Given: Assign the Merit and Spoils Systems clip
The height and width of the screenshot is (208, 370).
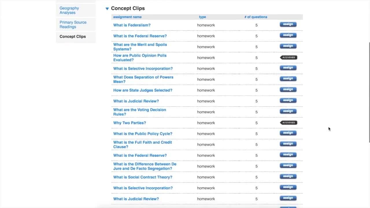Looking at the screenshot, I should (288, 46).
